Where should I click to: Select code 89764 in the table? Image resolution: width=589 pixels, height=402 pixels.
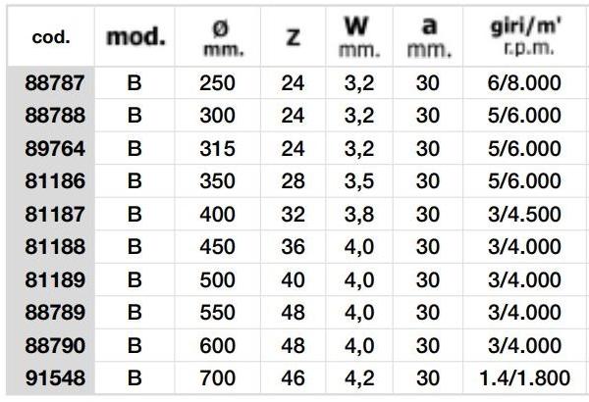coord(56,148)
